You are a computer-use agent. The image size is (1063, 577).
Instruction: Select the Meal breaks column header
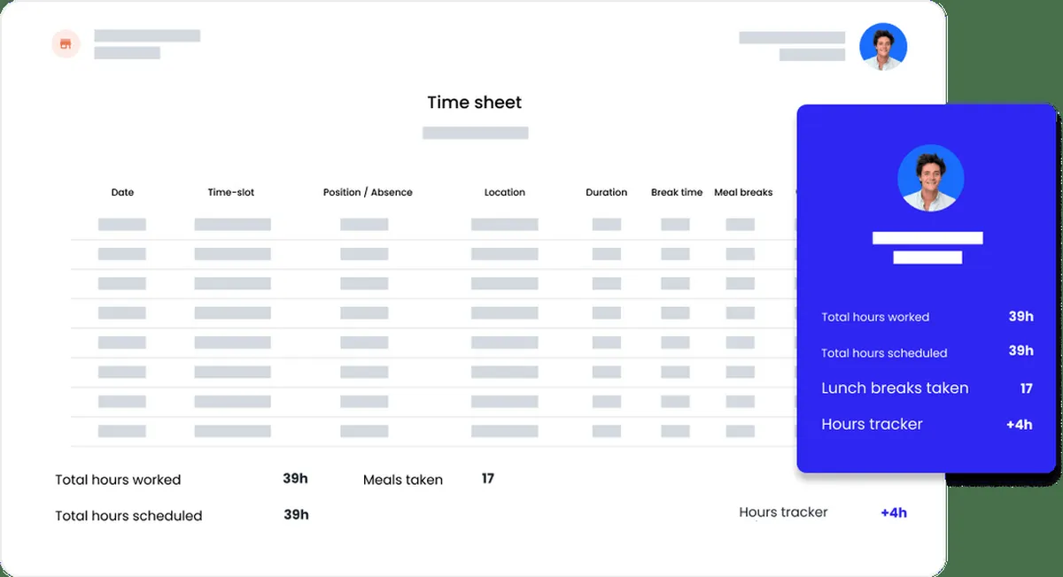coord(743,192)
